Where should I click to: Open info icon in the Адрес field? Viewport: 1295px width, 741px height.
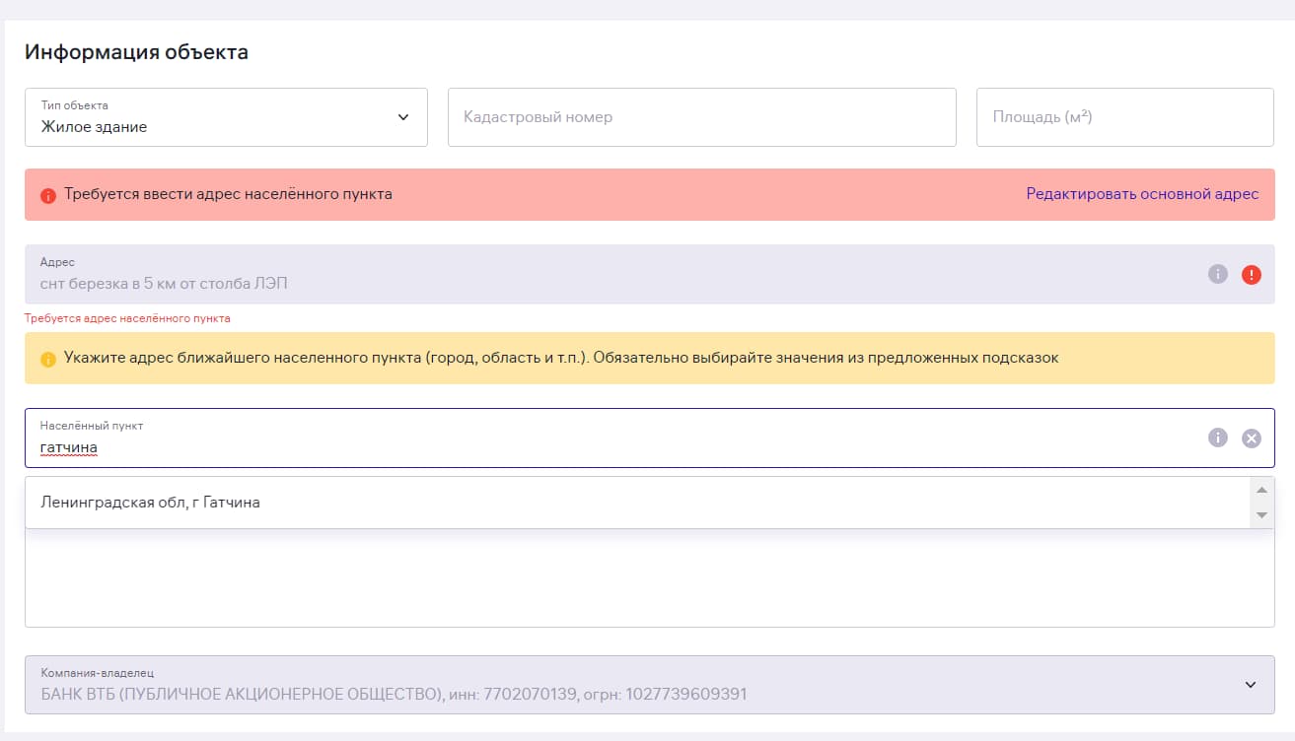1218,275
